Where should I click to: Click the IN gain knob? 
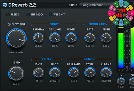click(121, 81)
